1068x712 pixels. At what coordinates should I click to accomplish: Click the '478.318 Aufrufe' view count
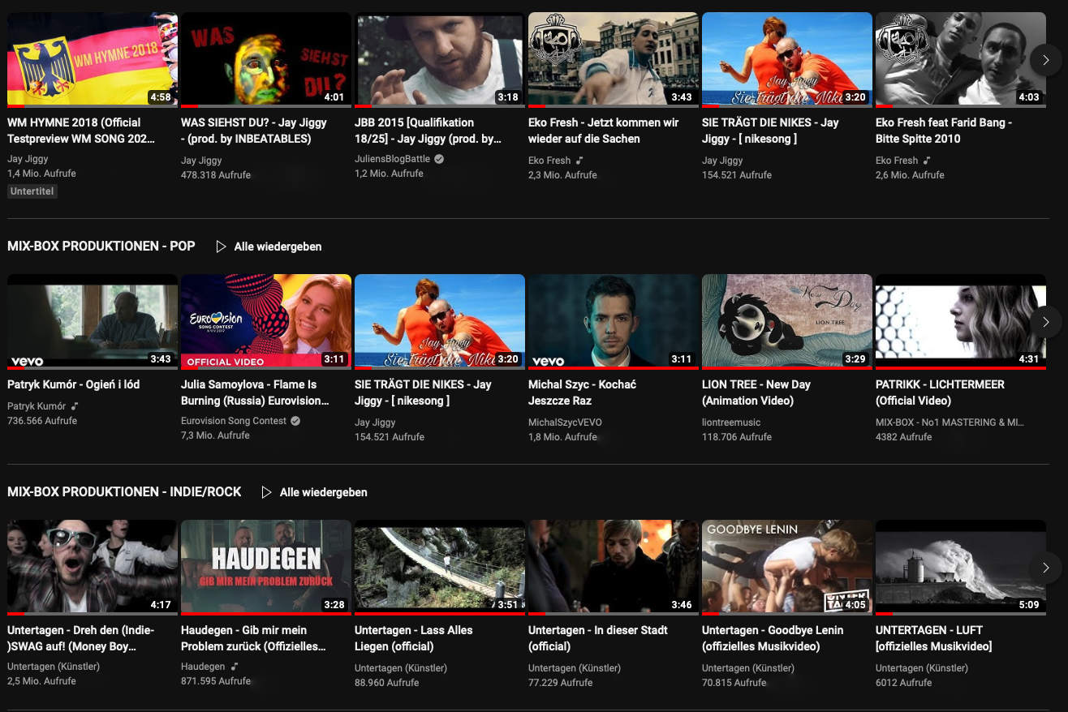pyautogui.click(x=216, y=175)
